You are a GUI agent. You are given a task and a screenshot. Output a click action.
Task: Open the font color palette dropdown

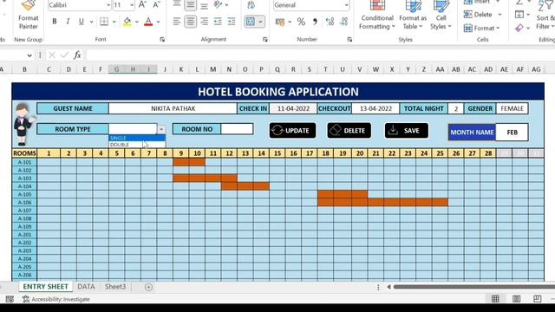[x=158, y=22]
